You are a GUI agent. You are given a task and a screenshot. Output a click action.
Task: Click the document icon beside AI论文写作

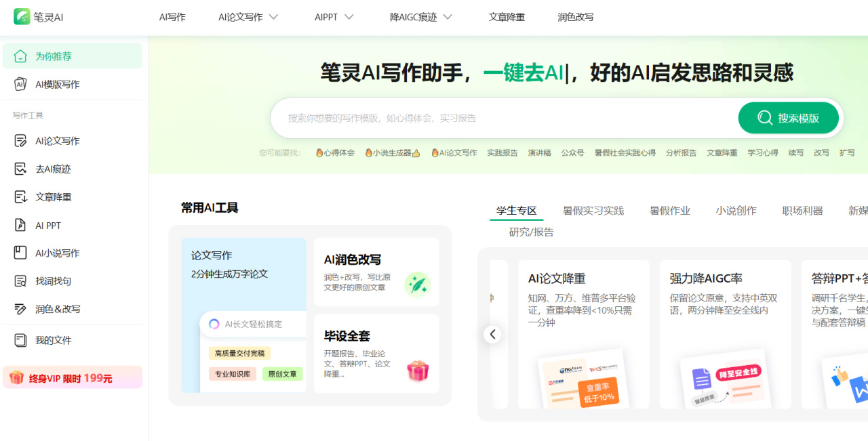pos(21,141)
